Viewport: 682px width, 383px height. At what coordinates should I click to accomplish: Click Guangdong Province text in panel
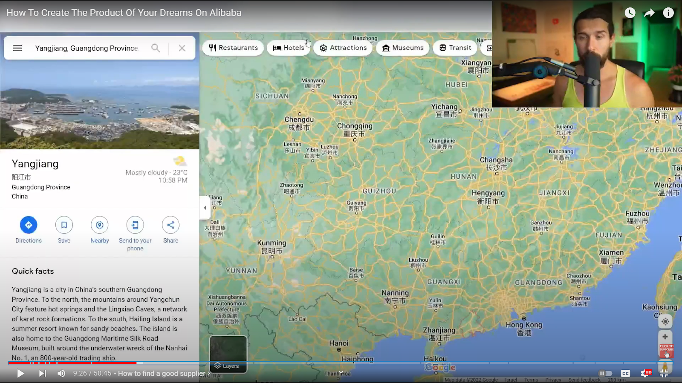41,187
